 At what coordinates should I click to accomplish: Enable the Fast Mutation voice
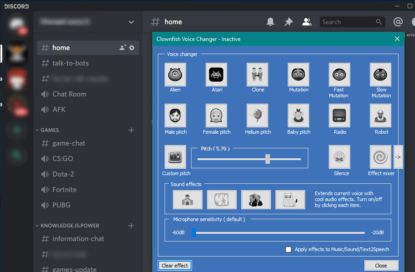[x=339, y=75]
